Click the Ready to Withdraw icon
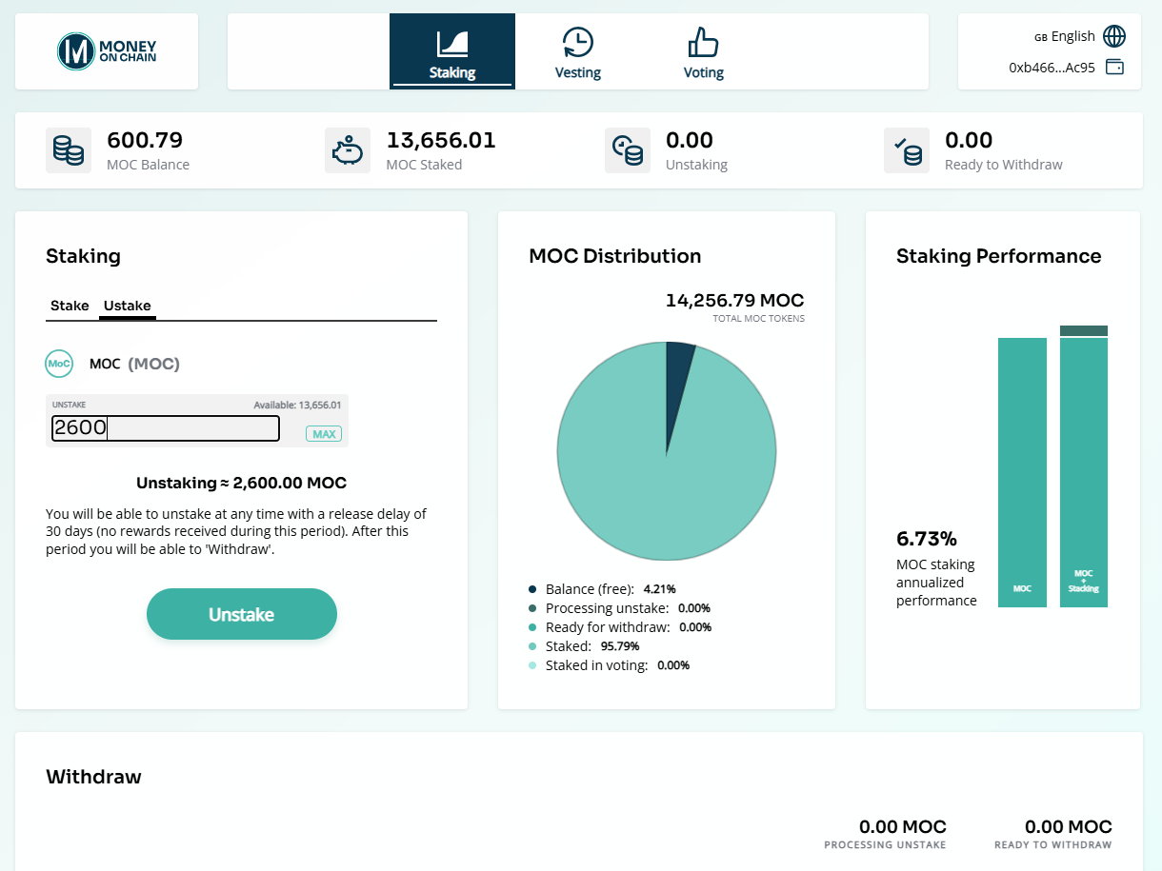1162x871 pixels. tap(907, 150)
